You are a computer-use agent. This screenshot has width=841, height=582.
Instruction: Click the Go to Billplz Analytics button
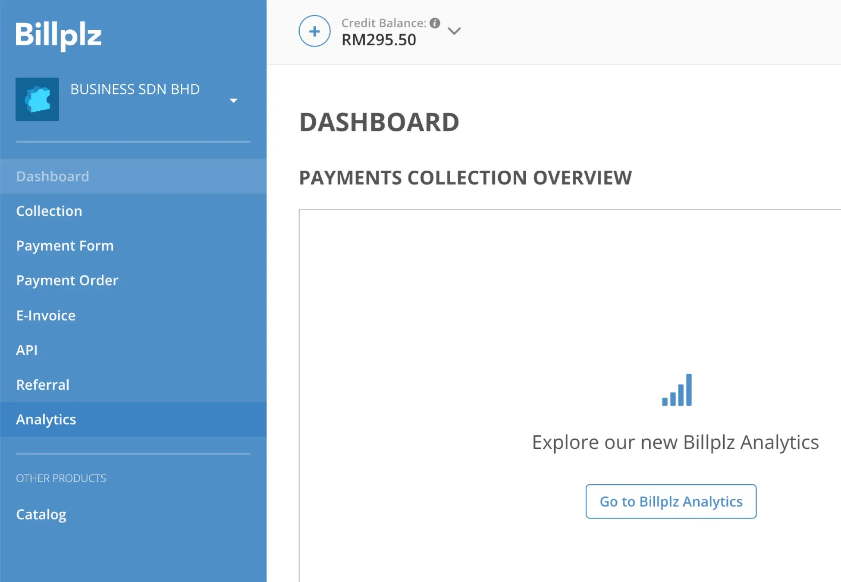coord(671,501)
